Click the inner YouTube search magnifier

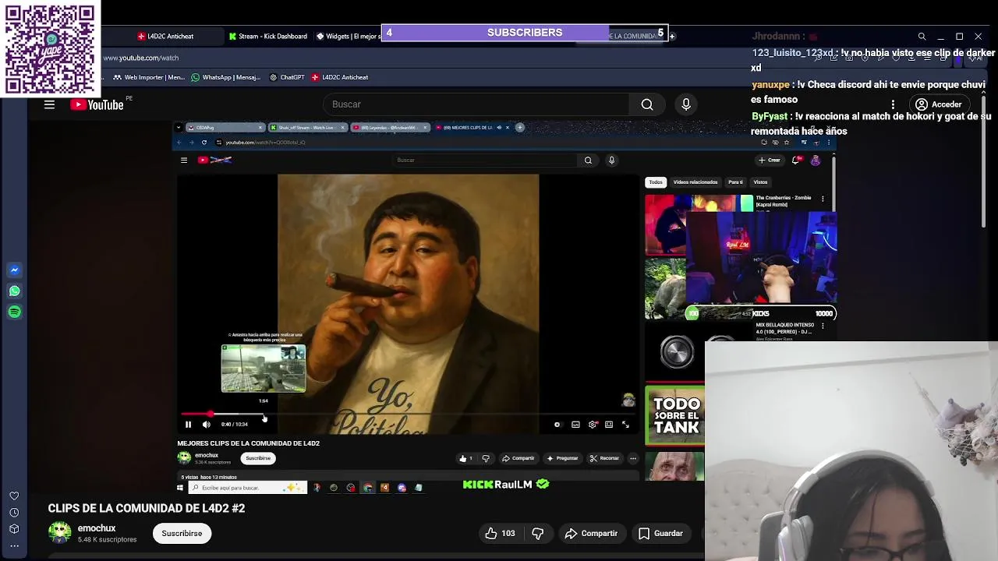point(588,161)
